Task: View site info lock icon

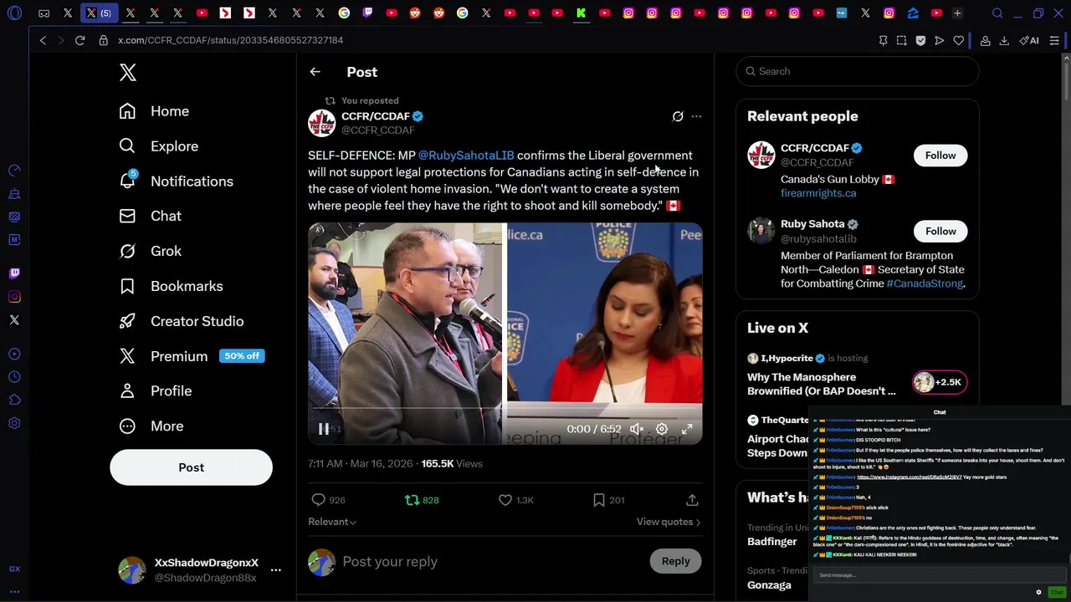Action: click(x=104, y=40)
